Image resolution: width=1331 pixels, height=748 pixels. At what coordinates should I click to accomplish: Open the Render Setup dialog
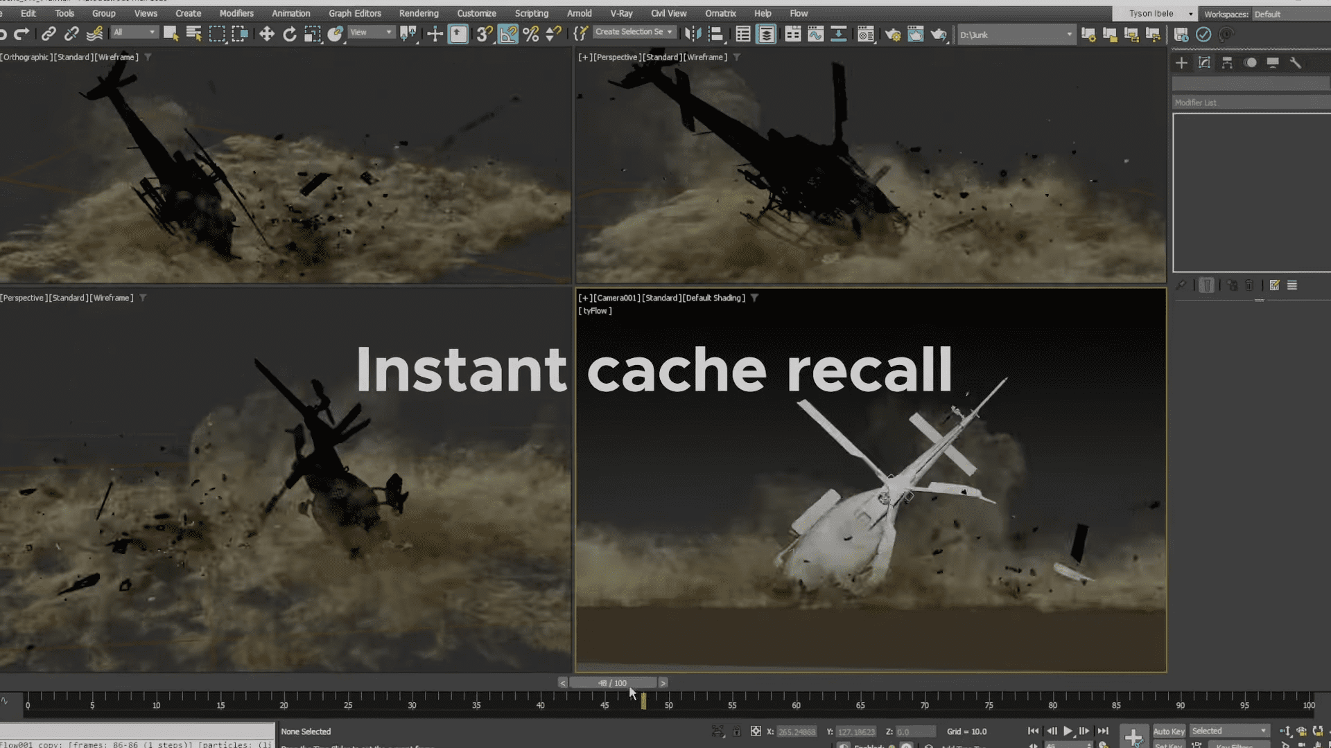pyautogui.click(x=894, y=33)
